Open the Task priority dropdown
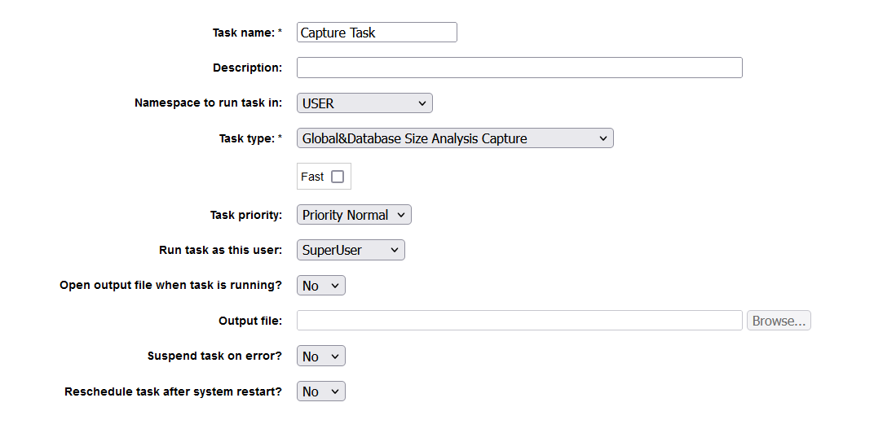Screen dimensions: 874x433 pos(354,215)
